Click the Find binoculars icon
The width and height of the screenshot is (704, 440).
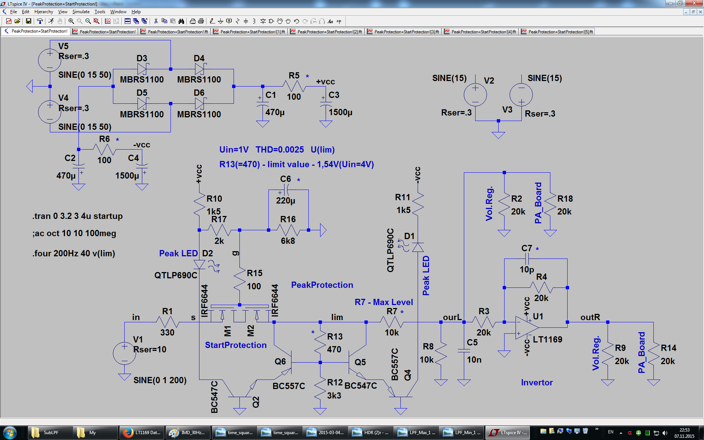point(181,21)
